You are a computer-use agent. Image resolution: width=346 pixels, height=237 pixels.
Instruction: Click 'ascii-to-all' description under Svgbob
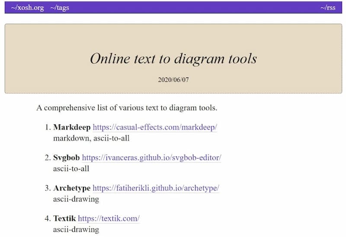click(71, 169)
